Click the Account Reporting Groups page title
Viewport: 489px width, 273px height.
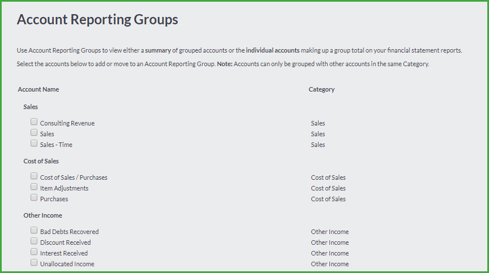coord(97,20)
